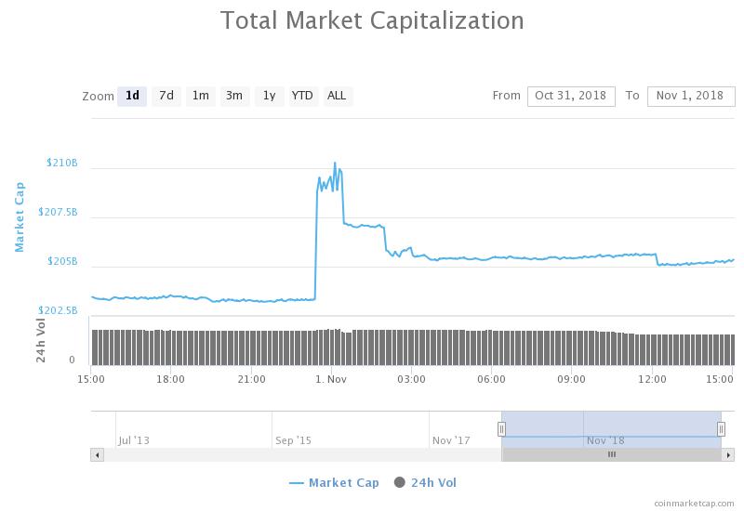Click the YTD zoom option
This screenshot has width=744, height=511.
pos(303,97)
